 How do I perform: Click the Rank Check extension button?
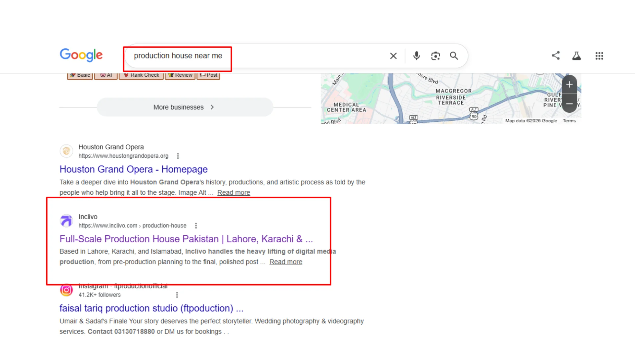point(141,75)
